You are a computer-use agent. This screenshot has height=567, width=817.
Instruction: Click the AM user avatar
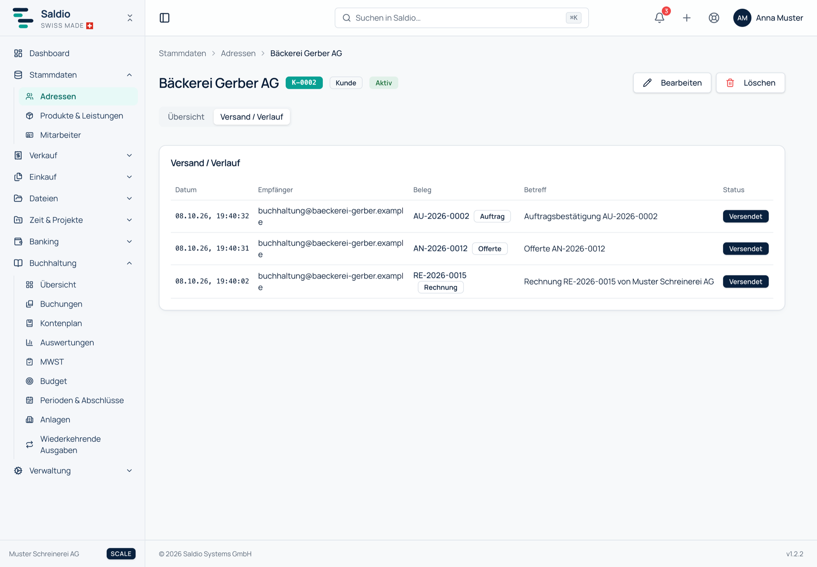[742, 18]
